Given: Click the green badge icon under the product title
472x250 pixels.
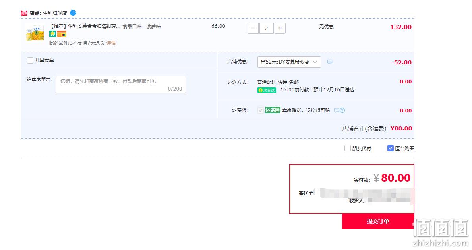Looking at the screenshot, I should (52, 34).
